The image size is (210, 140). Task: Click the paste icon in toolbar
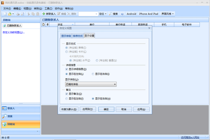(x=38, y=14)
